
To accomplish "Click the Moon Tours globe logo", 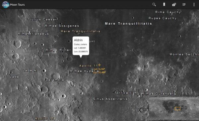I will [x=6, y=5].
